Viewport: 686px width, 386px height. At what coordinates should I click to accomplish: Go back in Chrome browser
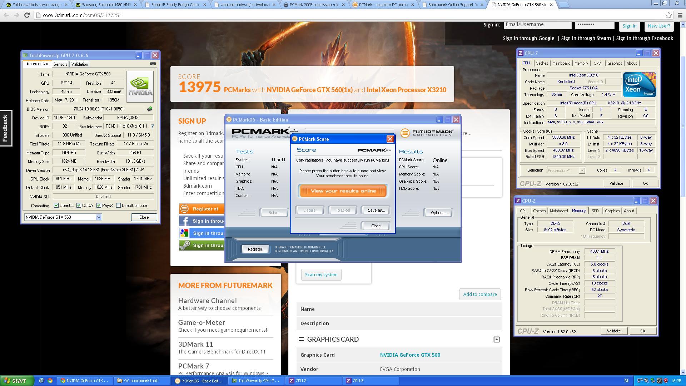tap(6, 15)
